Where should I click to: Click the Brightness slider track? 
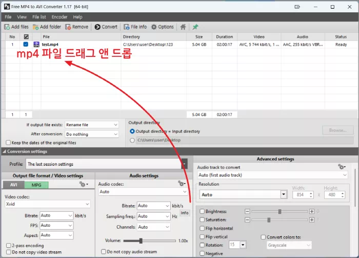280,211
